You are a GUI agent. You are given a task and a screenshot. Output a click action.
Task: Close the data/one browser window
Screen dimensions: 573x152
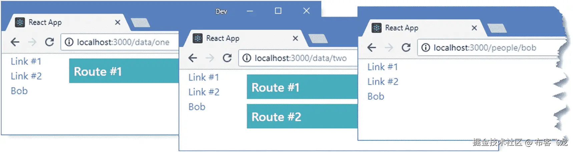[x=307, y=11]
